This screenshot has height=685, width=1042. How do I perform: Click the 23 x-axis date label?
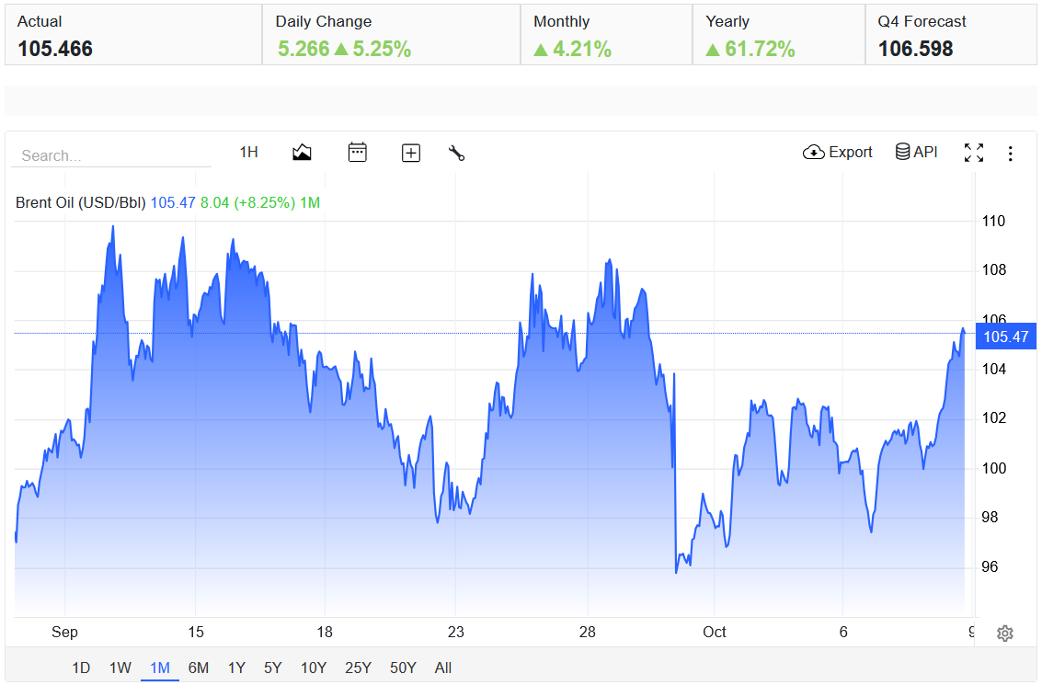tap(455, 632)
